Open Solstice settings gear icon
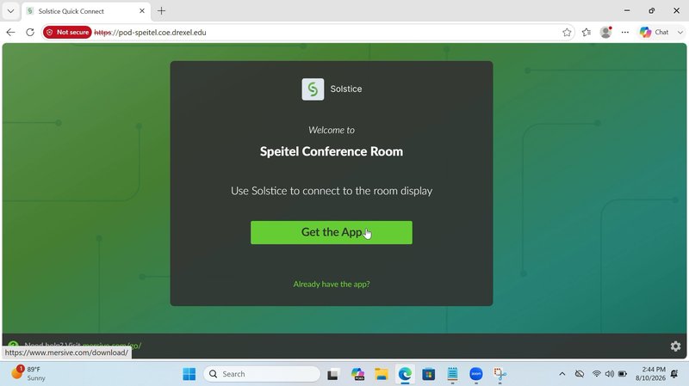This screenshot has height=386, width=689. [675, 346]
